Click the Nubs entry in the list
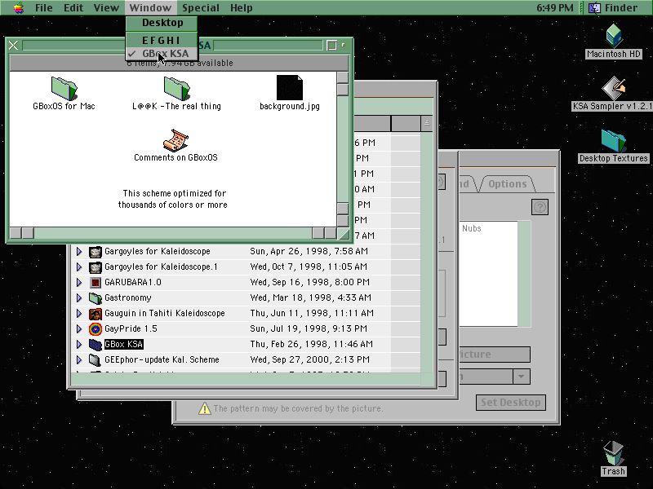Viewport: 653px width, 489px height. (x=472, y=228)
